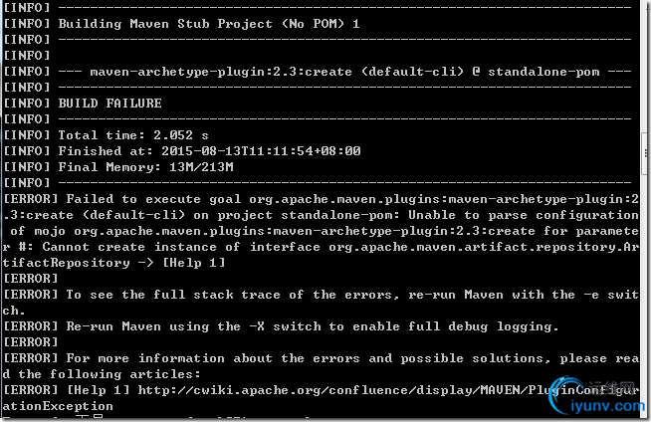Click the 'ationException' text on last line
This screenshot has height=422, width=651.
tap(58, 406)
